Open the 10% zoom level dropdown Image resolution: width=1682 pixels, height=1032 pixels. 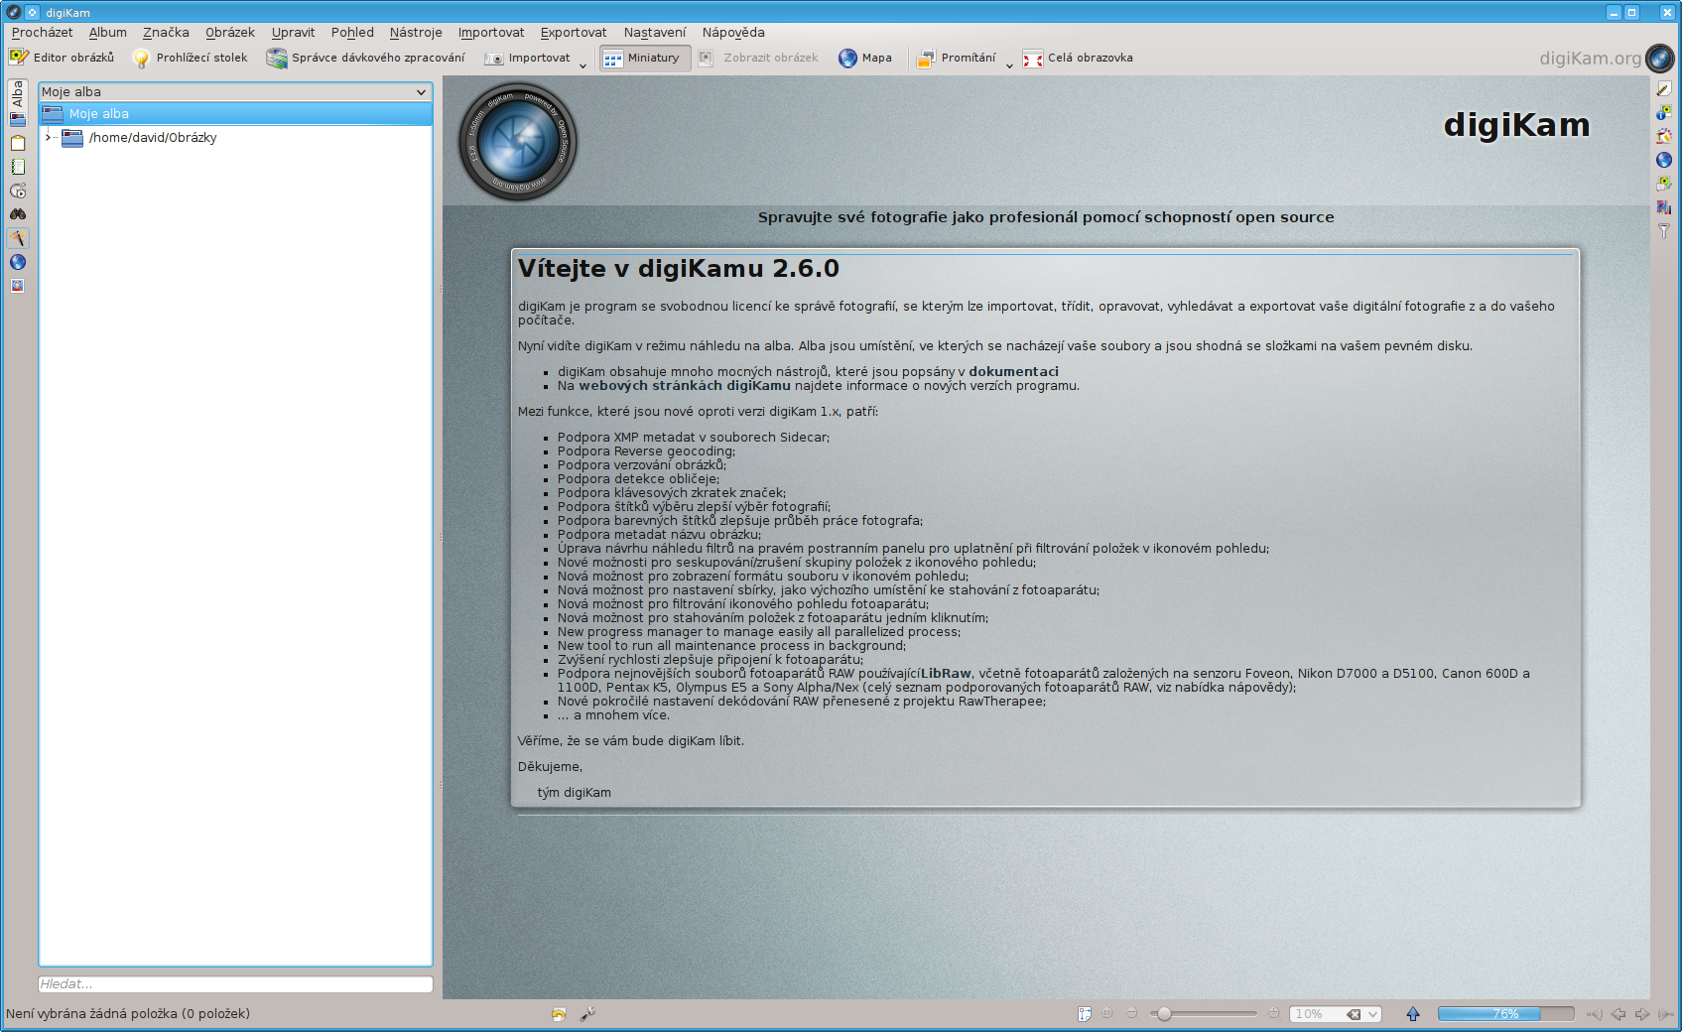click(1373, 1014)
